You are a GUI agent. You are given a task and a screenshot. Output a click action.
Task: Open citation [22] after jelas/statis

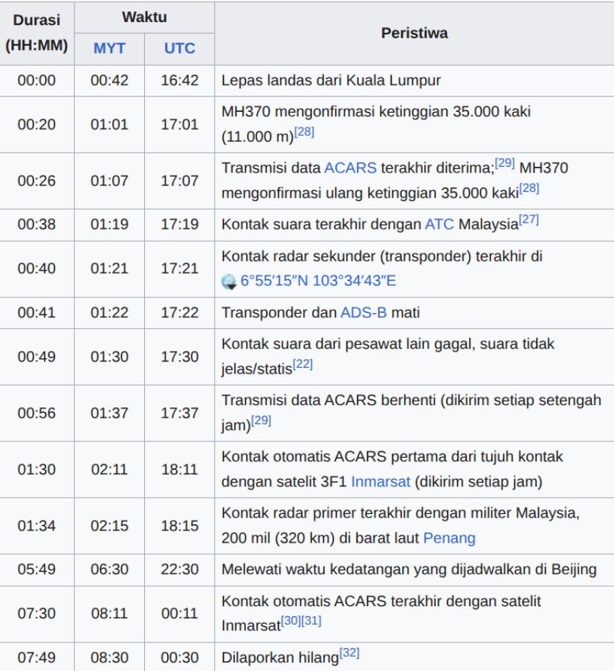303,364
